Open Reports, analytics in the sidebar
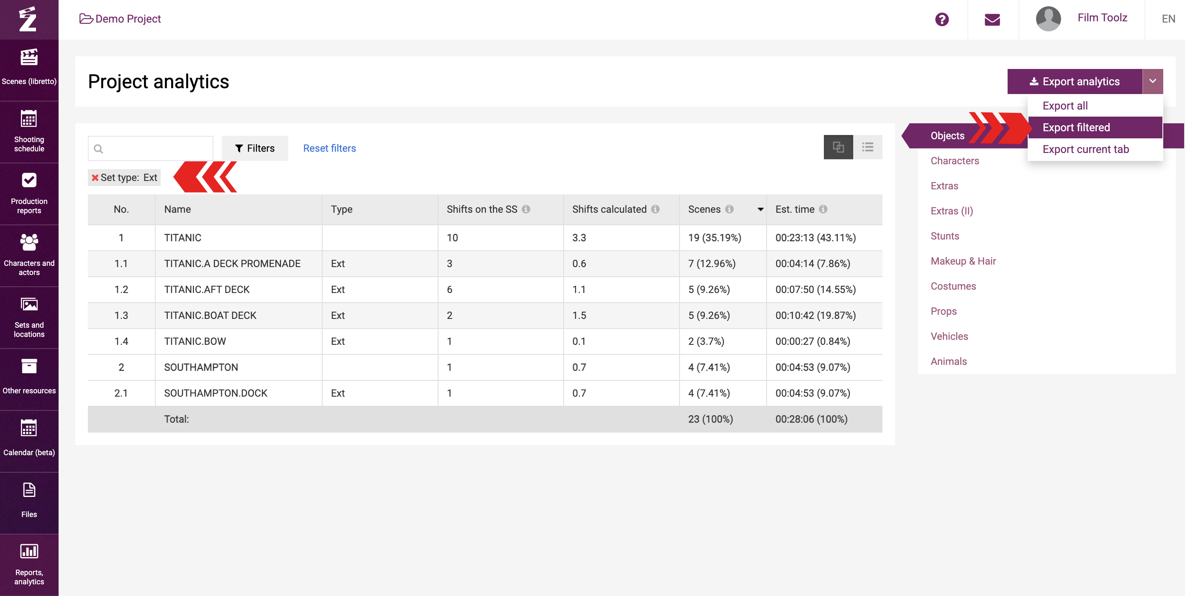 pos(29,565)
